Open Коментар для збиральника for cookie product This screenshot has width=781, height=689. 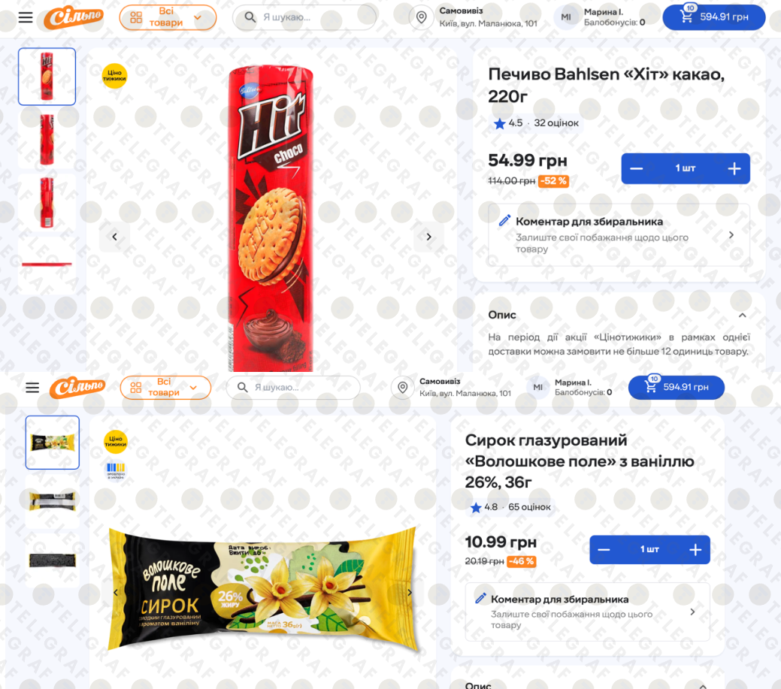(619, 234)
